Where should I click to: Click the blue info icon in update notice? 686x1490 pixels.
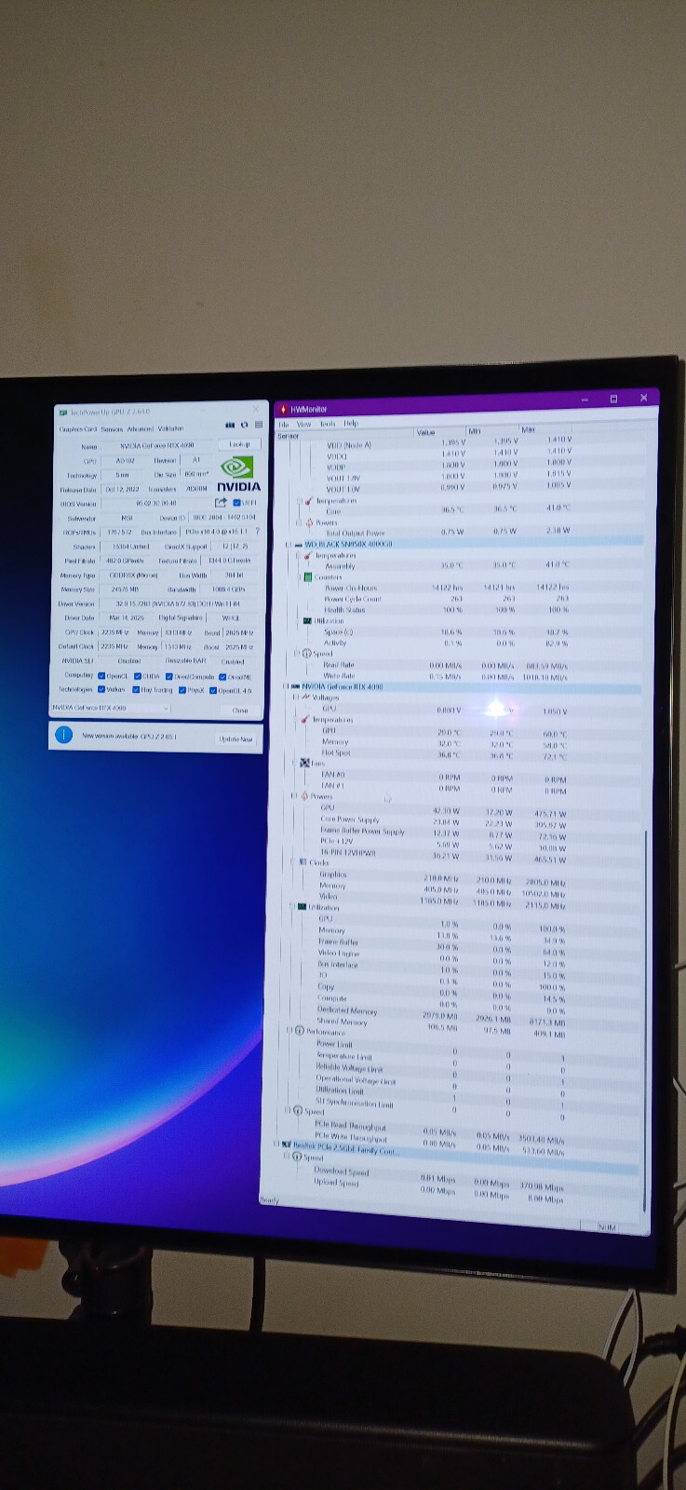coord(63,735)
